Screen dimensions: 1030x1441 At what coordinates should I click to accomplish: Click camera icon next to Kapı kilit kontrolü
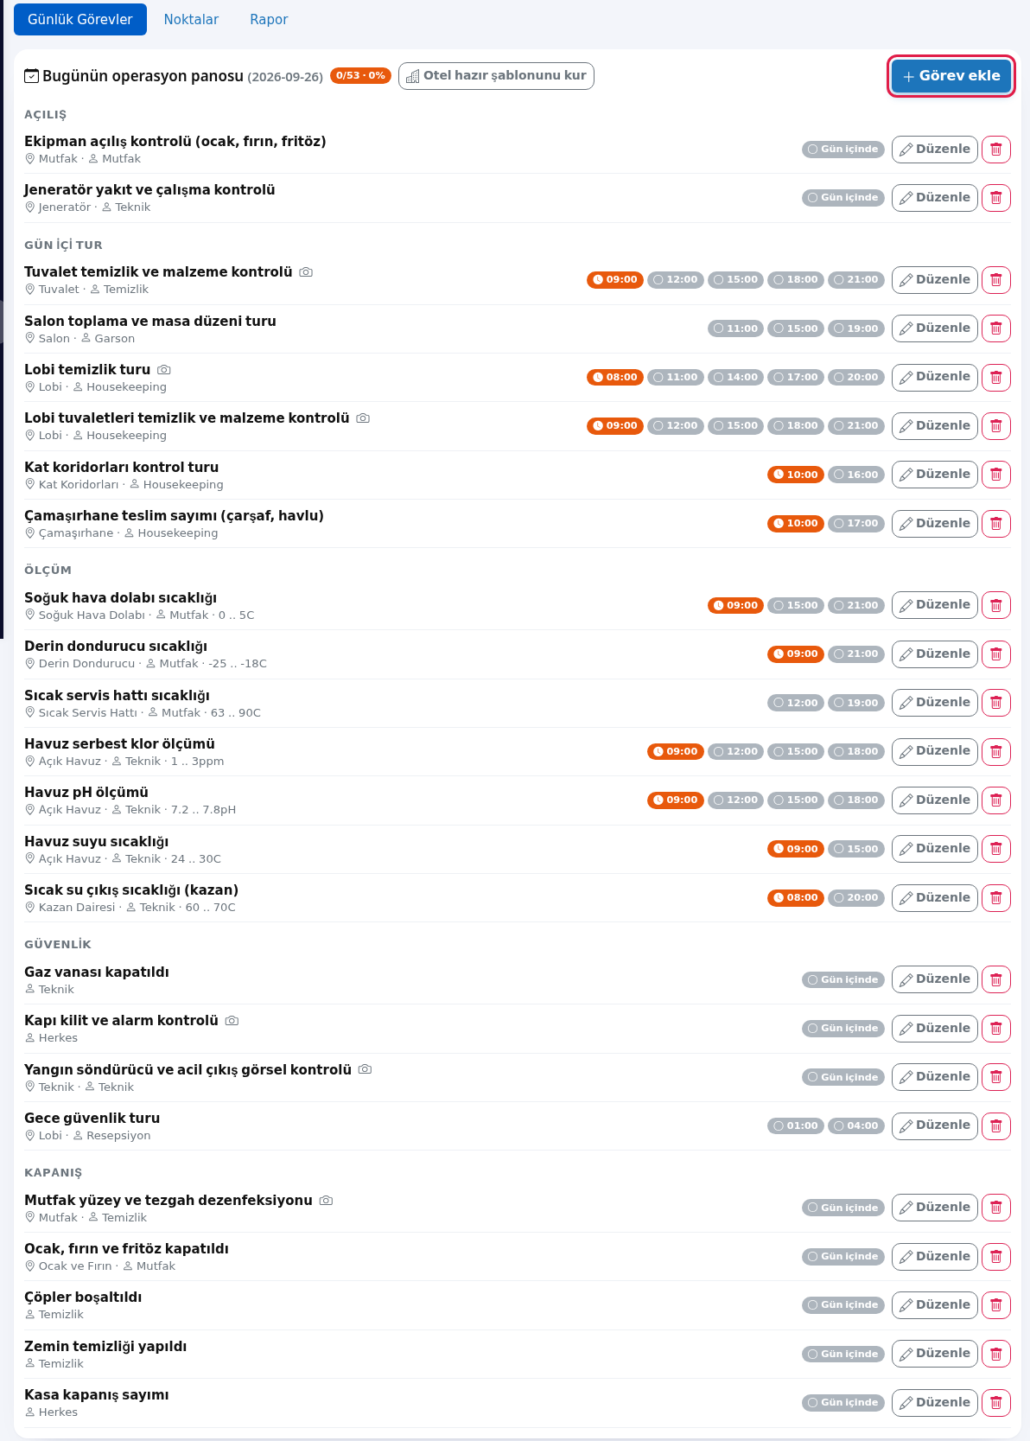coord(232,1021)
